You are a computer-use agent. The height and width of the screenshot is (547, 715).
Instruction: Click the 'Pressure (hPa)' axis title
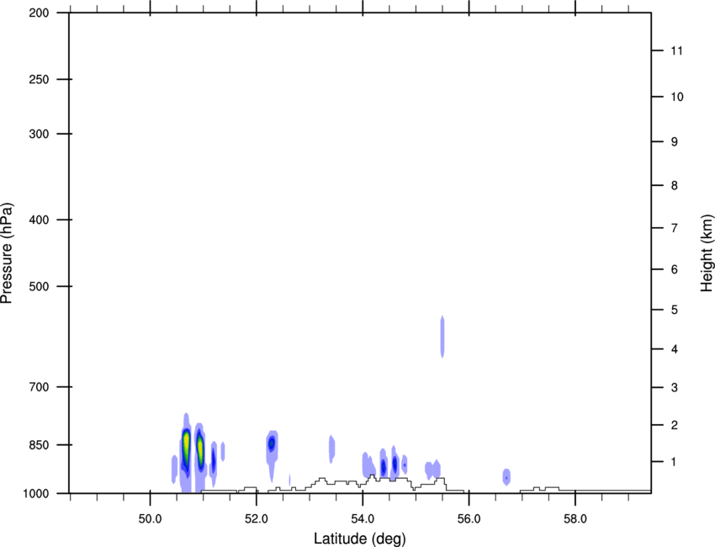coord(7,253)
